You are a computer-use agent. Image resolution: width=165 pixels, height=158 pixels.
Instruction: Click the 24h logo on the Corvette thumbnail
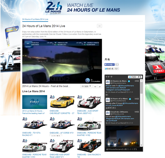[x=52, y=97]
